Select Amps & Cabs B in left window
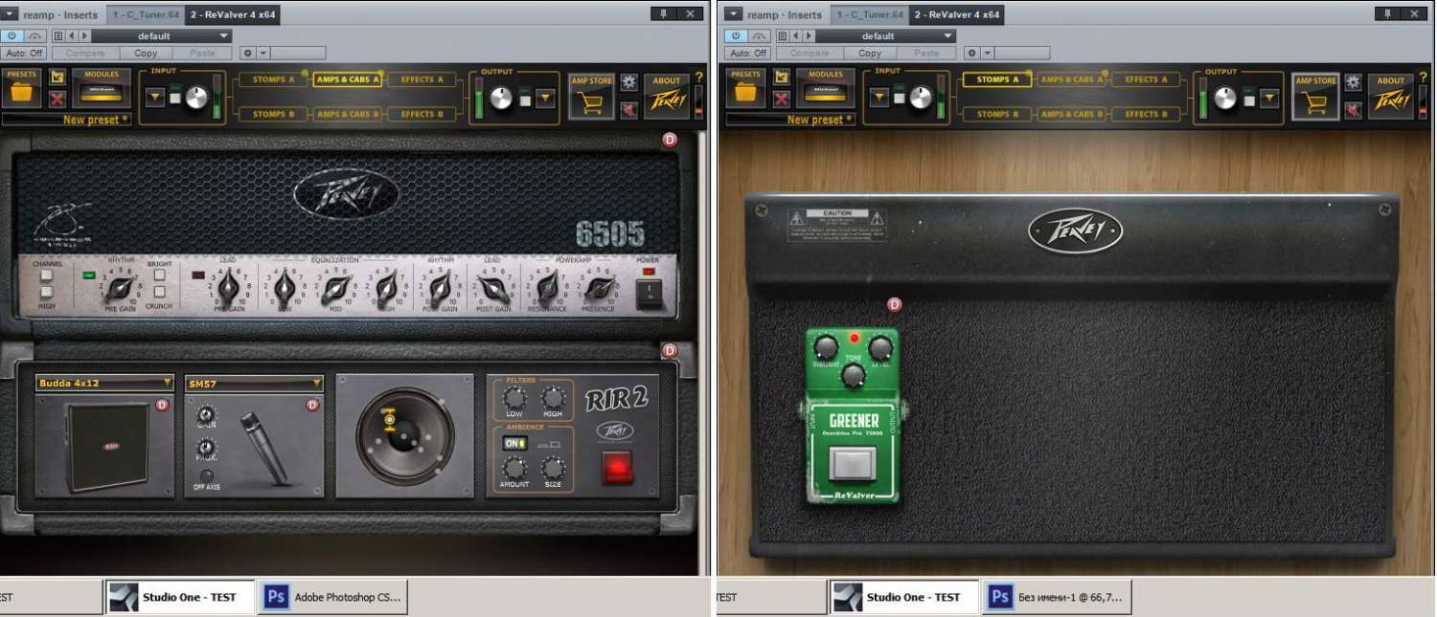The height and width of the screenshot is (617, 1437). point(348,114)
